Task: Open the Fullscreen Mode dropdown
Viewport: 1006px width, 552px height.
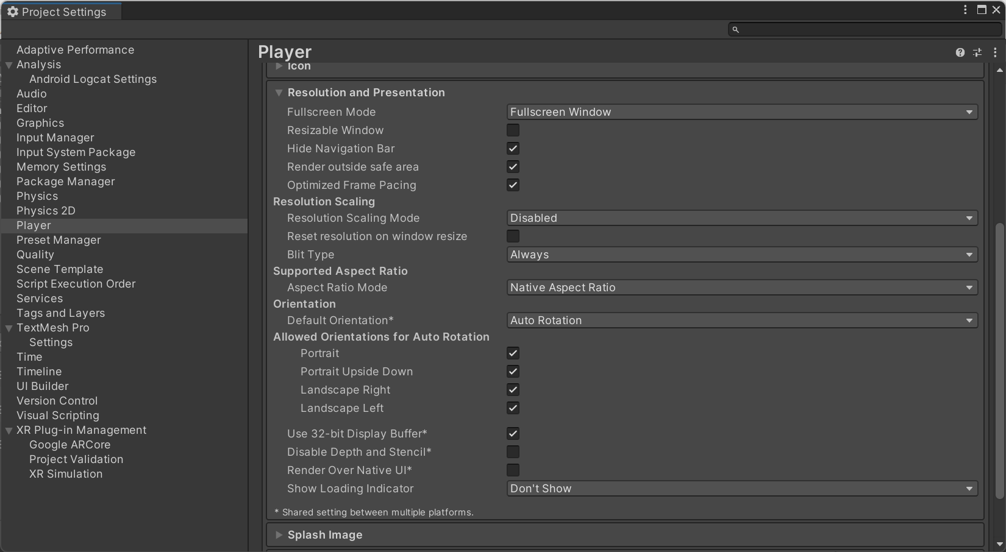Action: [742, 112]
